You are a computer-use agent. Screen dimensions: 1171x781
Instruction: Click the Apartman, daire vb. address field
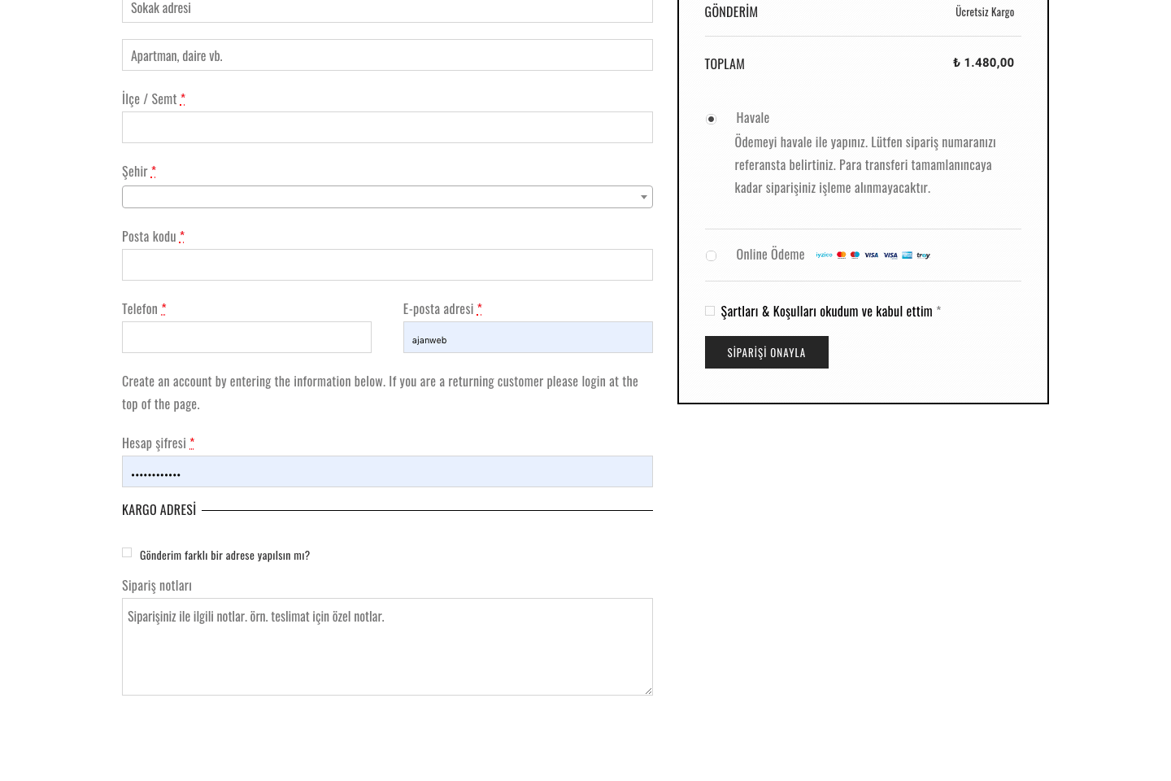tap(387, 55)
